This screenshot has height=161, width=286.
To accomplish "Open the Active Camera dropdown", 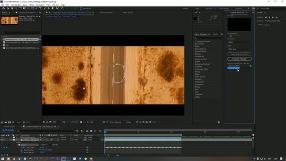I will click(117, 122).
